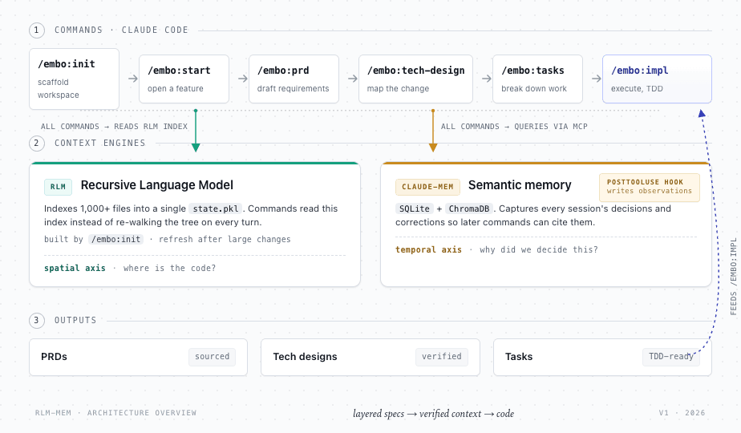Click the 'where is the code?' text
The image size is (741, 433).
click(170, 268)
